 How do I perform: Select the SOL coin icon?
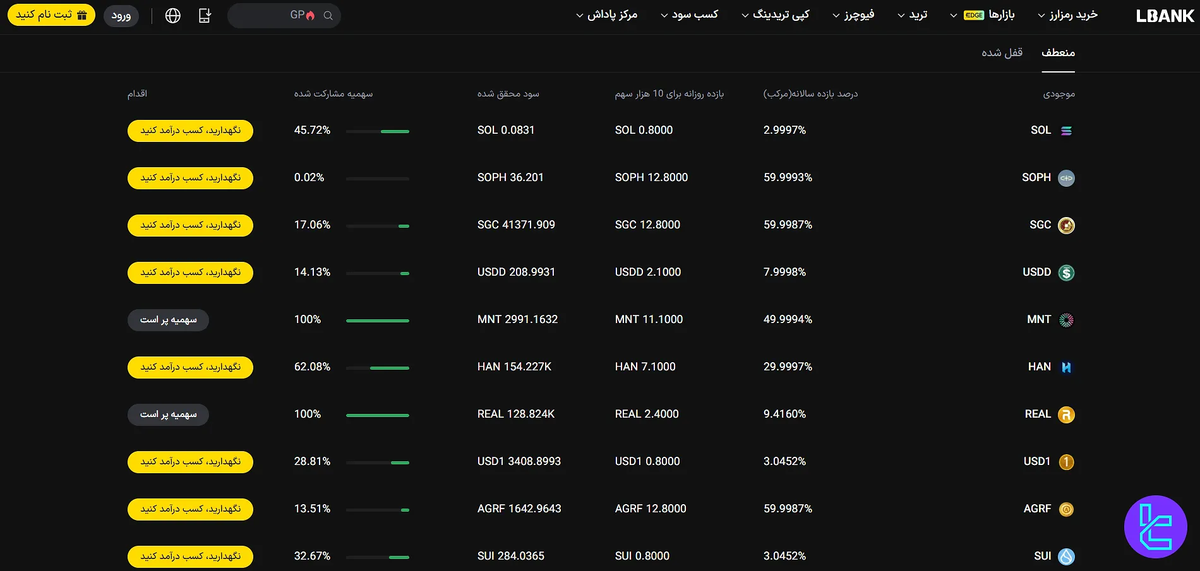(1067, 130)
